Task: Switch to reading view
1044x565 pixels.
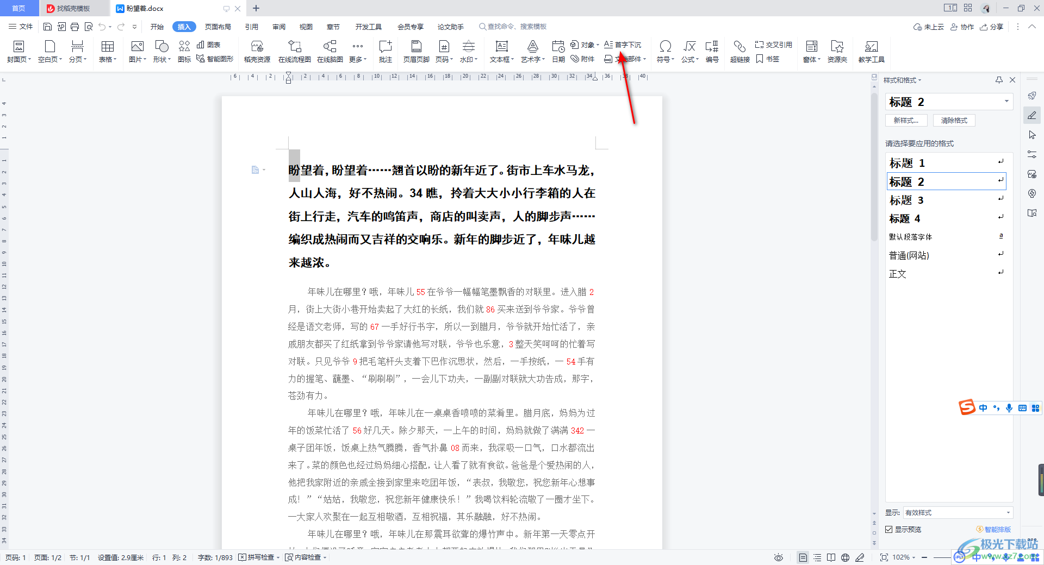Action: point(831,557)
